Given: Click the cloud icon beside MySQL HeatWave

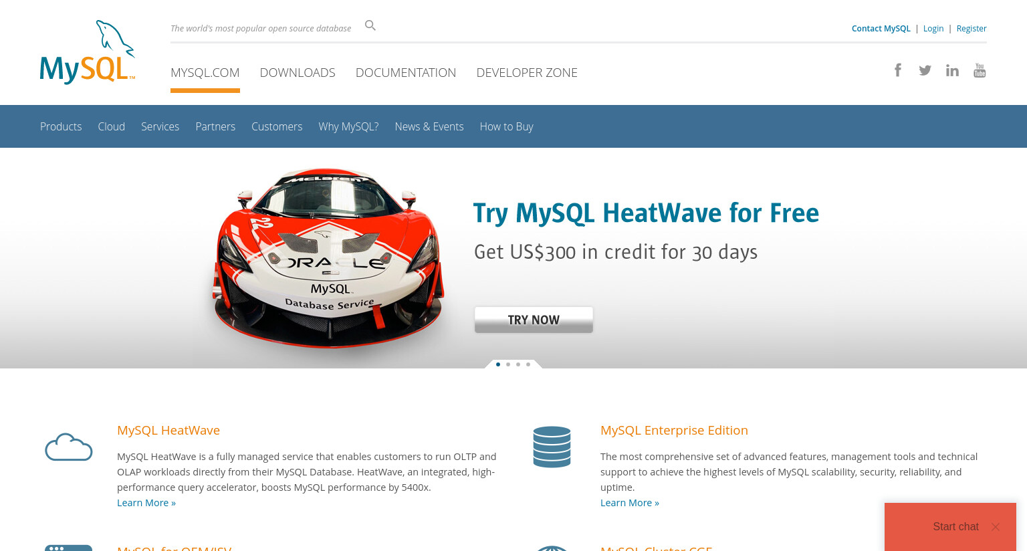Looking at the screenshot, I should pos(68,447).
